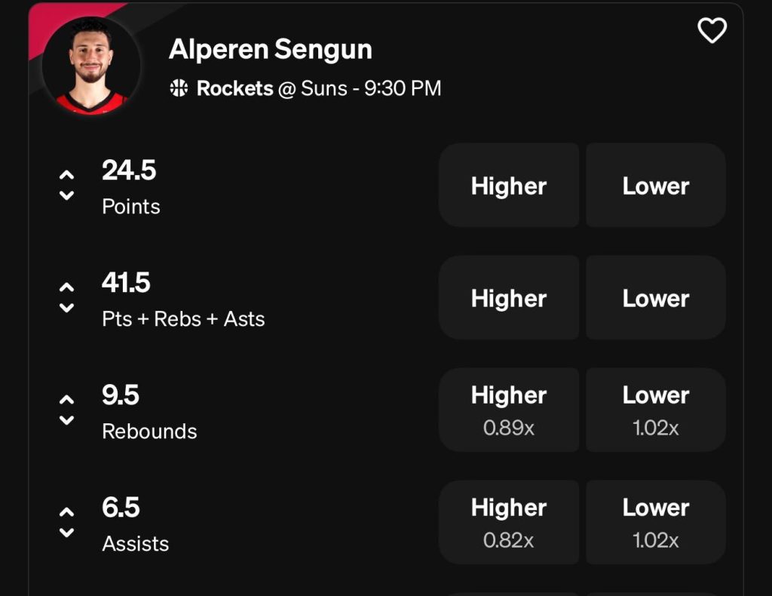The width and height of the screenshot is (772, 596).
Task: Increase the Rebounds line with up chevron
Action: [x=67, y=400]
